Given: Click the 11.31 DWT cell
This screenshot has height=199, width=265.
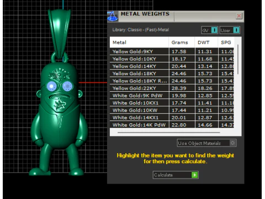Looking at the screenshot, I should pos(206,51).
